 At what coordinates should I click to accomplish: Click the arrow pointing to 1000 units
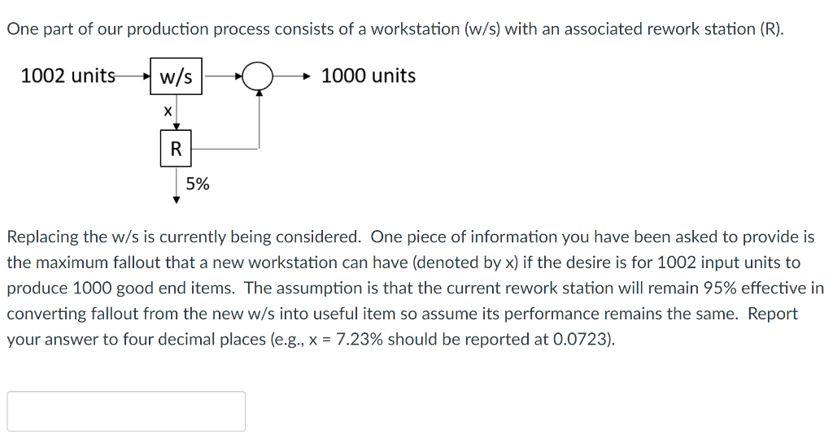[x=292, y=76]
